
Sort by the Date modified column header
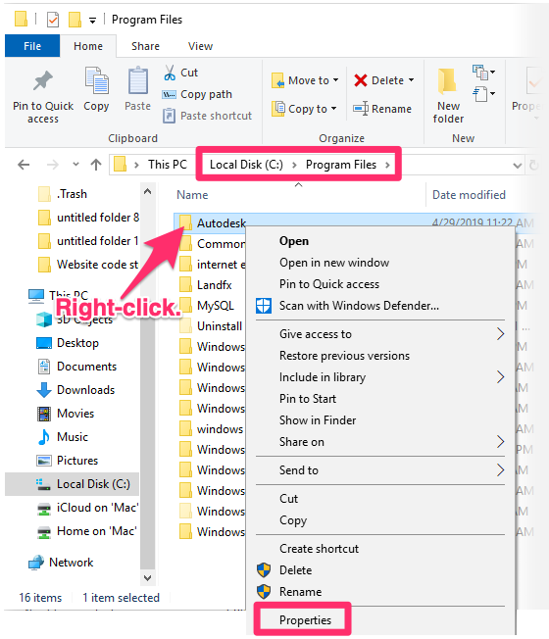pos(469,195)
